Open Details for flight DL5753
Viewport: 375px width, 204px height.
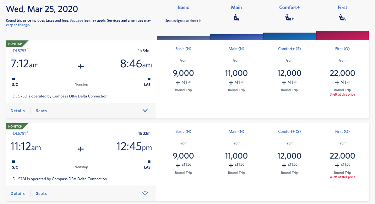pos(18,111)
